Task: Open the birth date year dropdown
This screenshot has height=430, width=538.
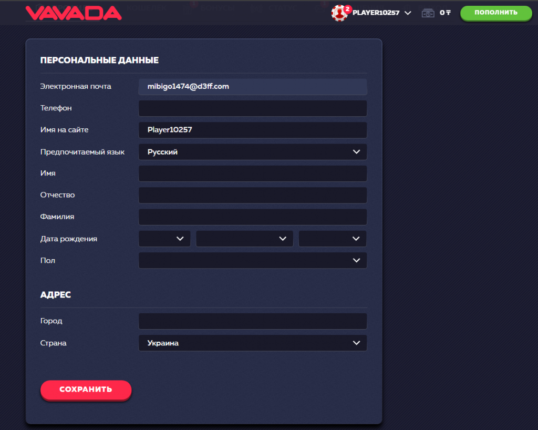Action: 333,239
